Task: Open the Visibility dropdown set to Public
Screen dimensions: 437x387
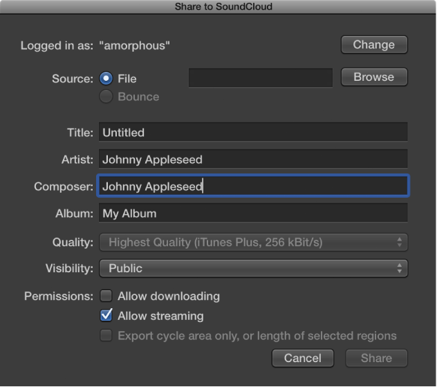Action: coord(253,268)
